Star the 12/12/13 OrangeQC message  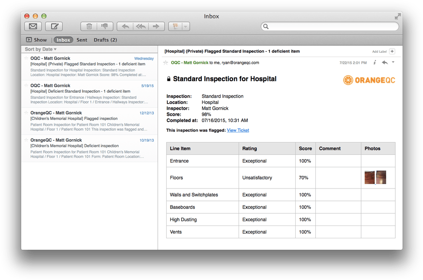coord(26,112)
